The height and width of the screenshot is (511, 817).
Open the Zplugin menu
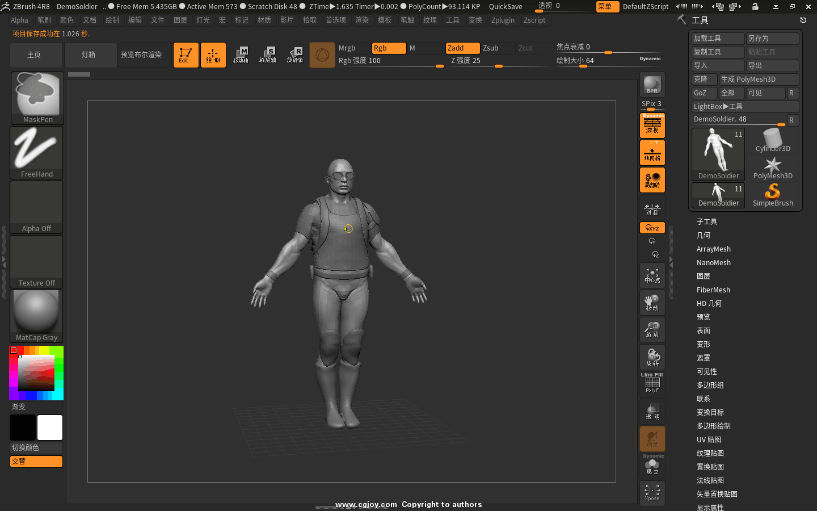pos(503,20)
